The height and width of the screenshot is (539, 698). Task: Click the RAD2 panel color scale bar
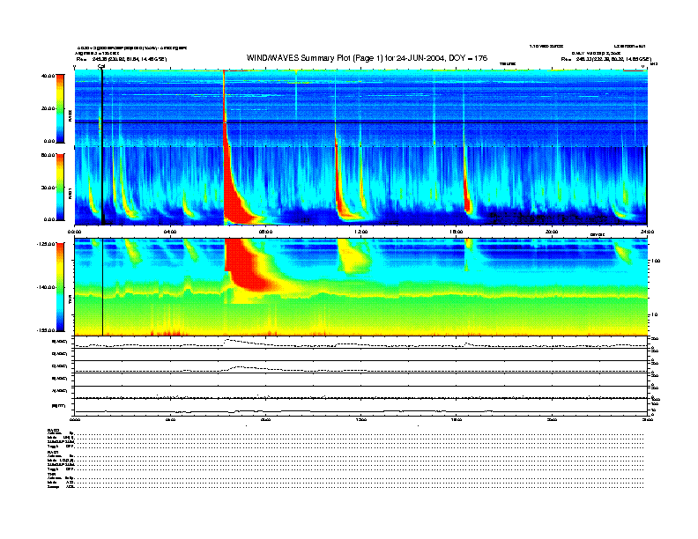(60, 108)
